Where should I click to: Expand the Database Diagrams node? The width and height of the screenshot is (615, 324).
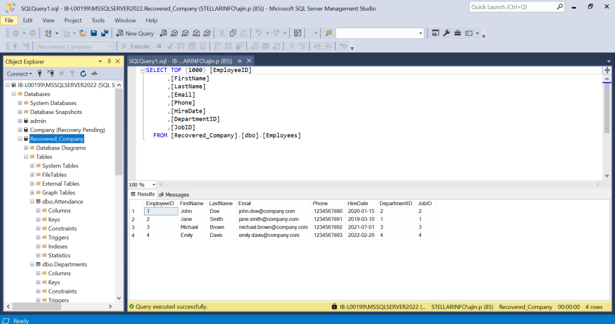pyautogui.click(x=26, y=148)
